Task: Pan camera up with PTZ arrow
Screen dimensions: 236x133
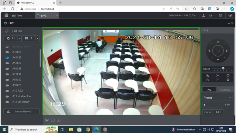Action: 218,42
